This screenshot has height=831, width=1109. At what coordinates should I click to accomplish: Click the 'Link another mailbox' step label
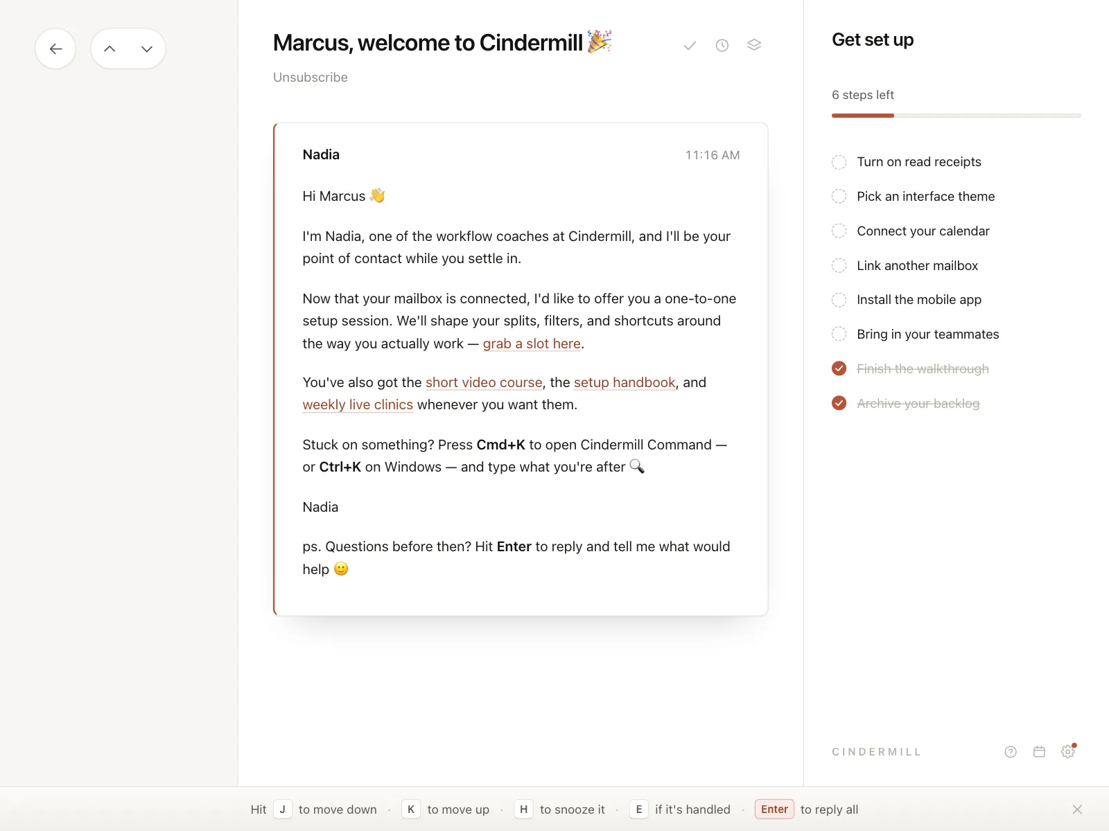[918, 266]
